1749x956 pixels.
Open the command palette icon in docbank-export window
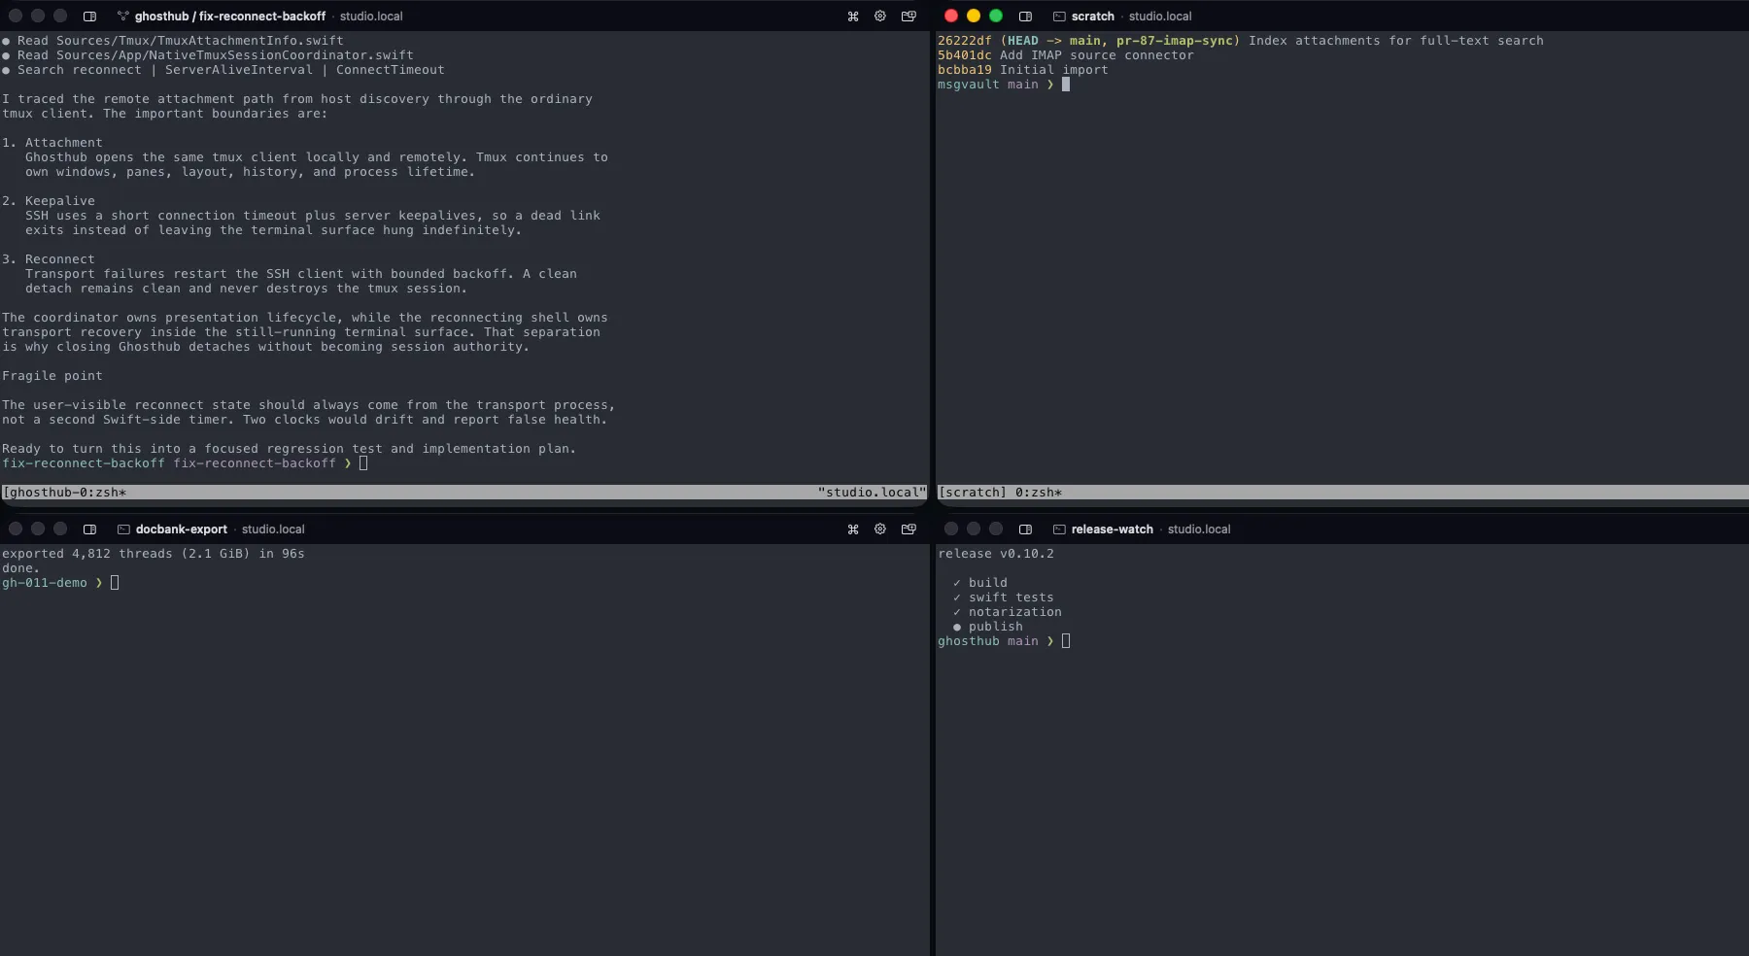tap(853, 529)
